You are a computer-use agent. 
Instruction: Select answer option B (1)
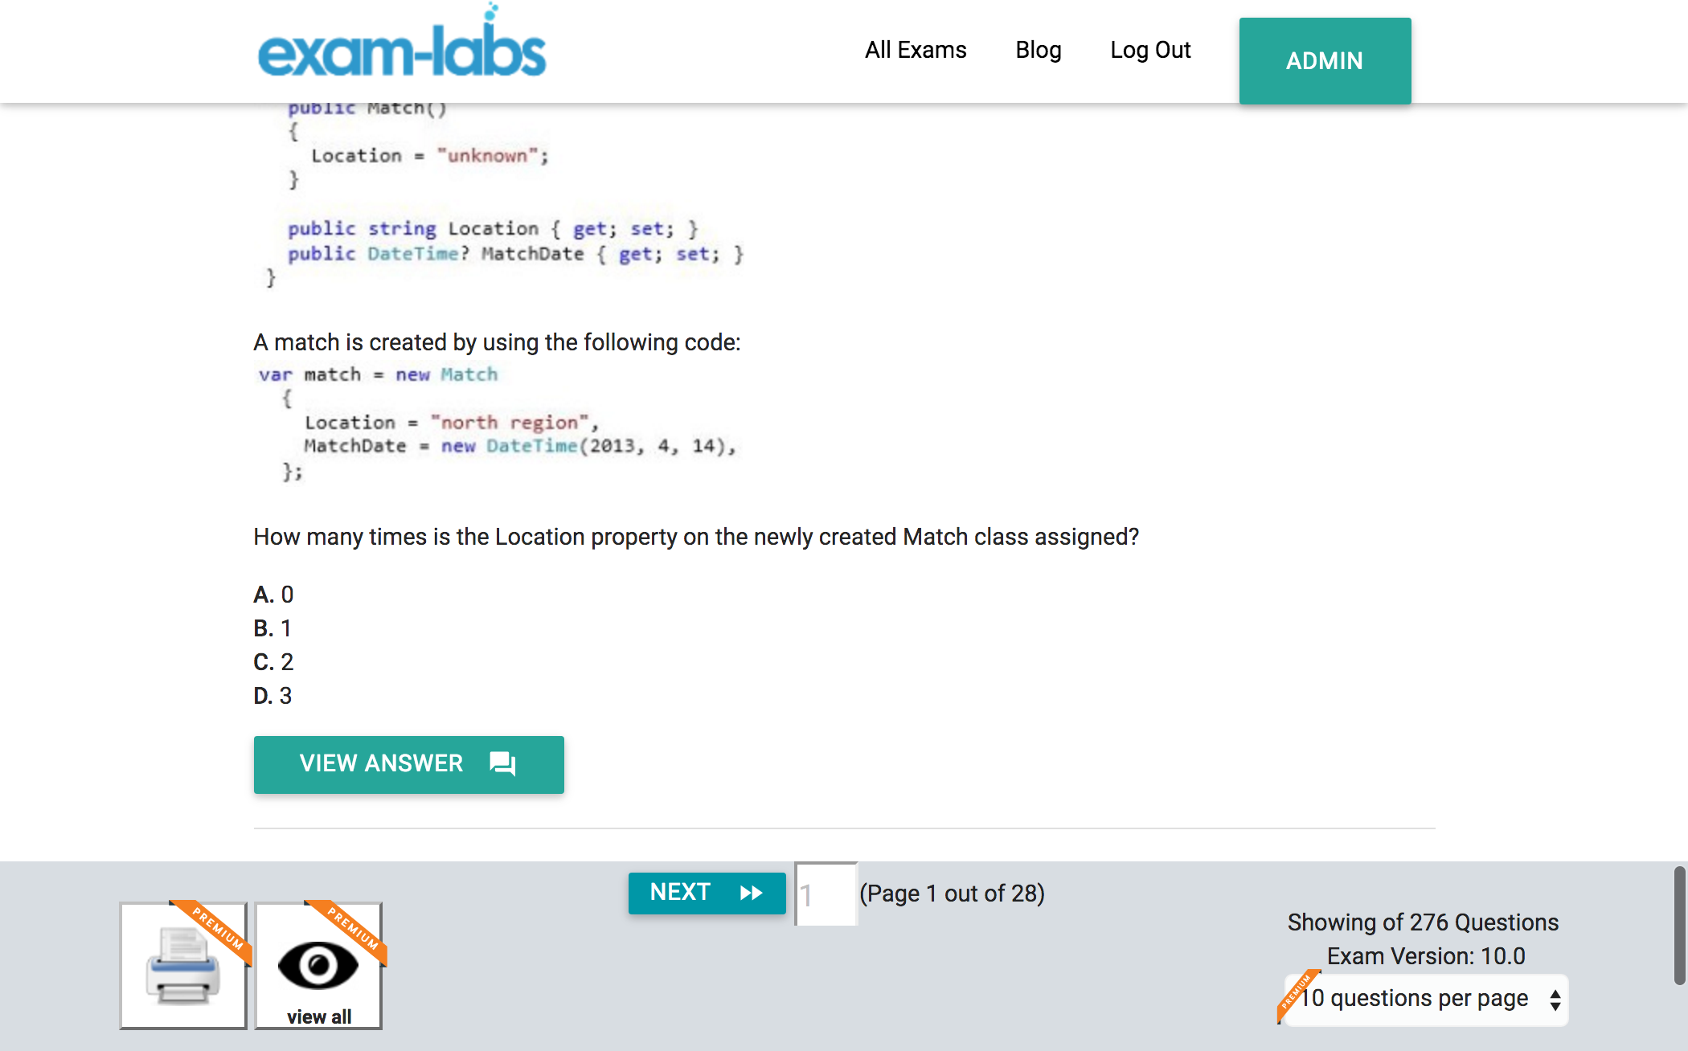tap(272, 626)
